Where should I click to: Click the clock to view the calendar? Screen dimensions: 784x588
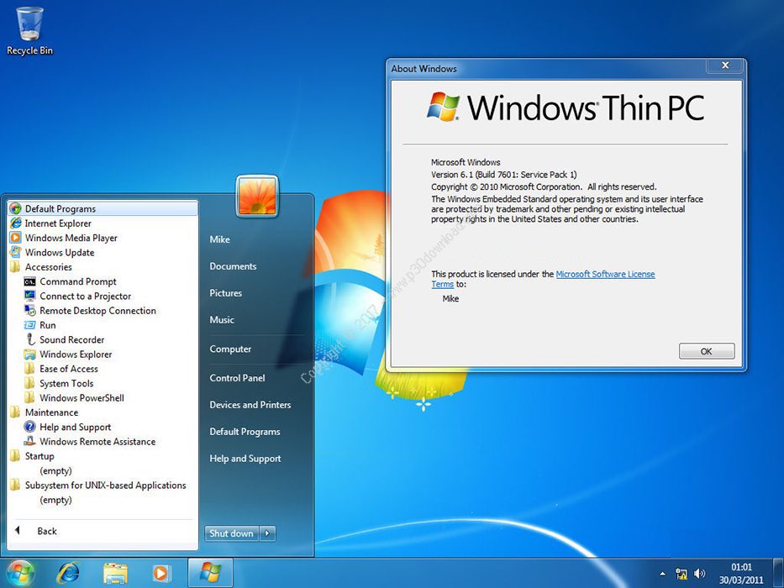click(740, 573)
